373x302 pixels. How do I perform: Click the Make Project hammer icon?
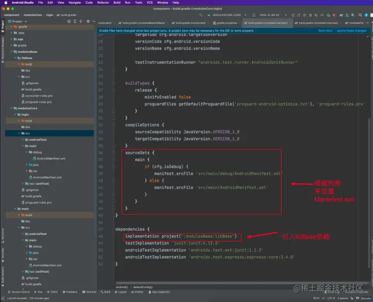201,15
